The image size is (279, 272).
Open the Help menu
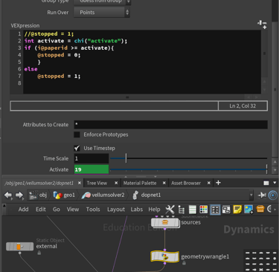click(154, 210)
